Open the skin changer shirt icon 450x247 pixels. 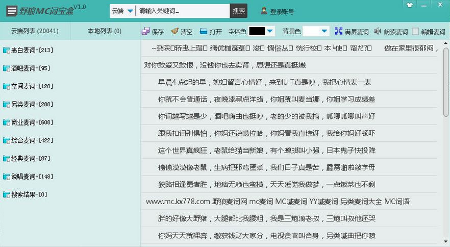point(409,5)
